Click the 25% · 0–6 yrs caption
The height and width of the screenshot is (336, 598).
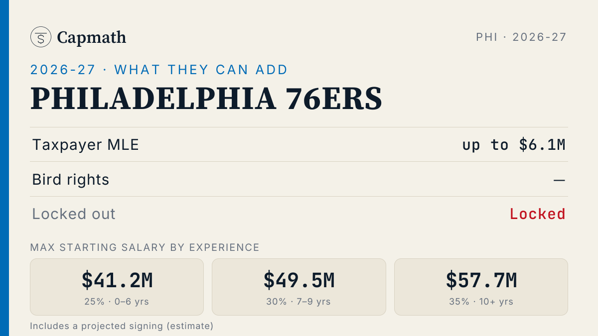pyautogui.click(x=117, y=302)
